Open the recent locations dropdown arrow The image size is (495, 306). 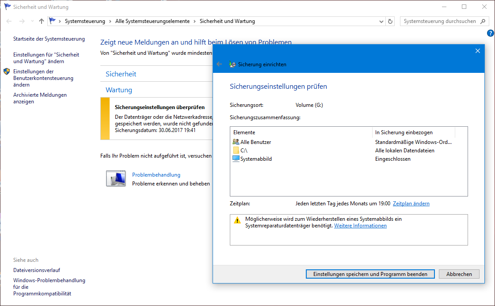pyautogui.click(x=32, y=21)
